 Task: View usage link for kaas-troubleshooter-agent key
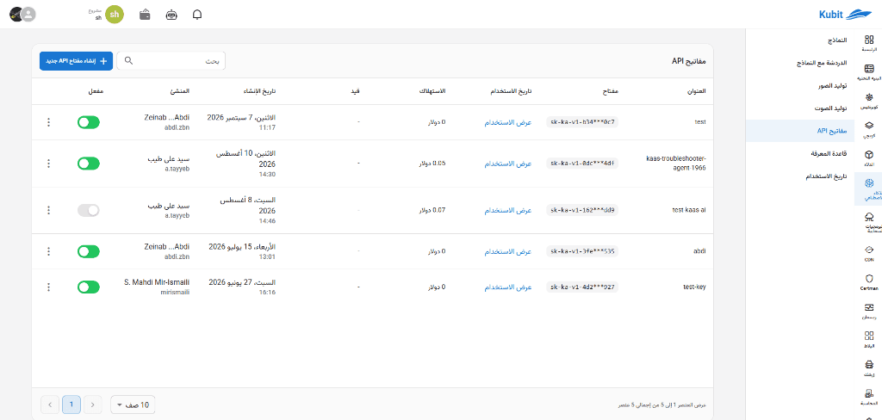508,164
